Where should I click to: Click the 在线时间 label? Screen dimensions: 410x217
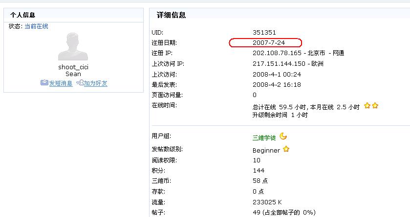[x=164, y=105]
